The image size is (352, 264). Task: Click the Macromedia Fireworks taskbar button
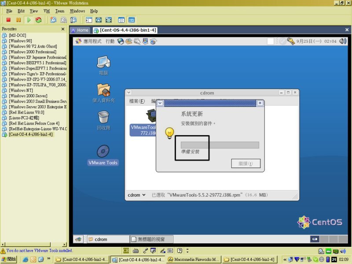193,260
